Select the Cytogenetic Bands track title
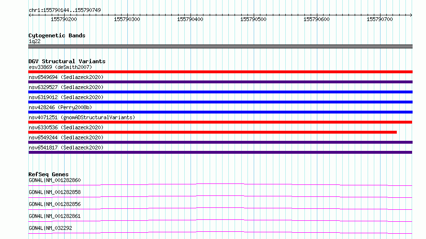Viewport: 426px width, 239px height. [57, 35]
